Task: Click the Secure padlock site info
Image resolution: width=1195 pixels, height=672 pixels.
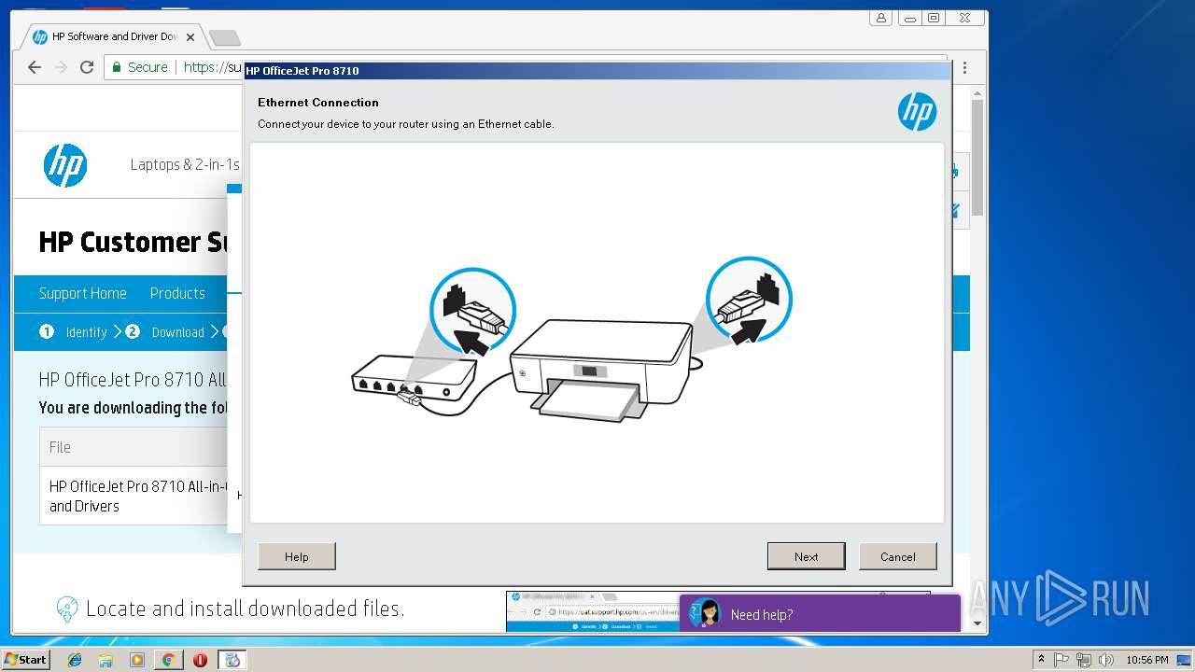Action: coord(139,67)
